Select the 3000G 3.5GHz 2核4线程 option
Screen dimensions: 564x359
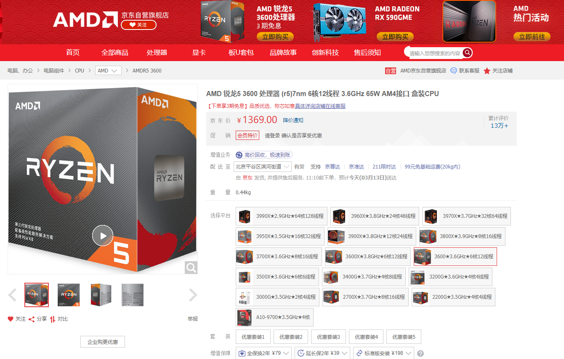click(277, 297)
